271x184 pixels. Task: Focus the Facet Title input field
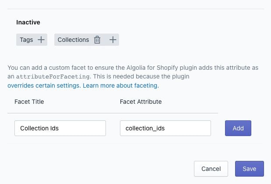[60, 128]
